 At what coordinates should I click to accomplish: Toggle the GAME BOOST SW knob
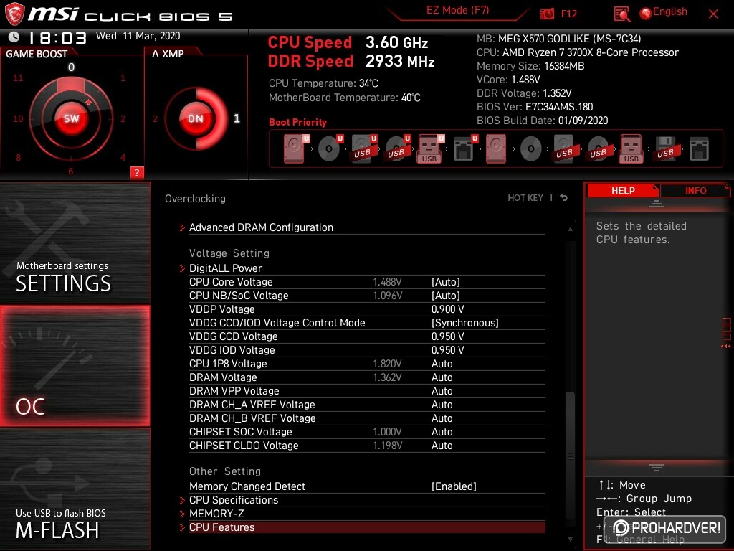(71, 118)
